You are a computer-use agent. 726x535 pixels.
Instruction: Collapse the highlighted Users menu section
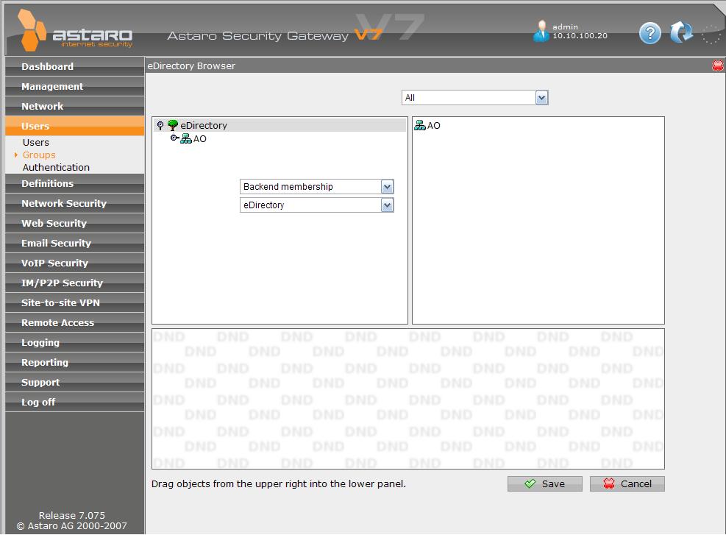pyautogui.click(x=75, y=126)
